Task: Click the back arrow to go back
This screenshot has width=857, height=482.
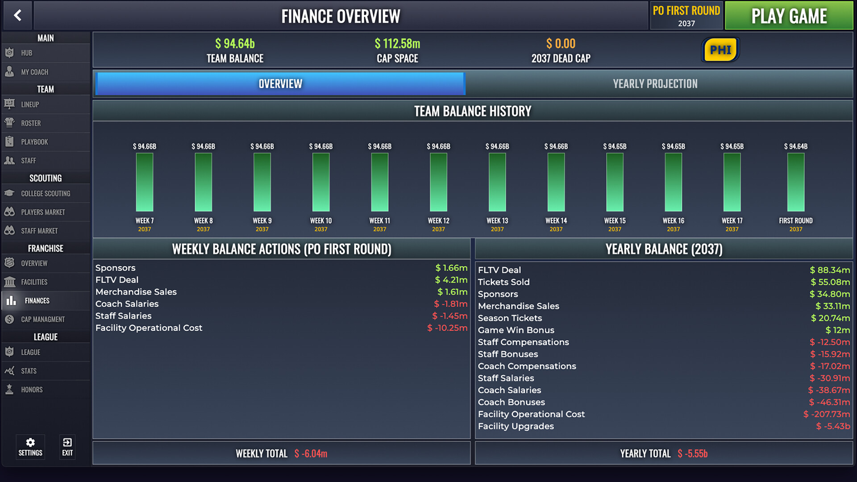Action: click(x=17, y=15)
